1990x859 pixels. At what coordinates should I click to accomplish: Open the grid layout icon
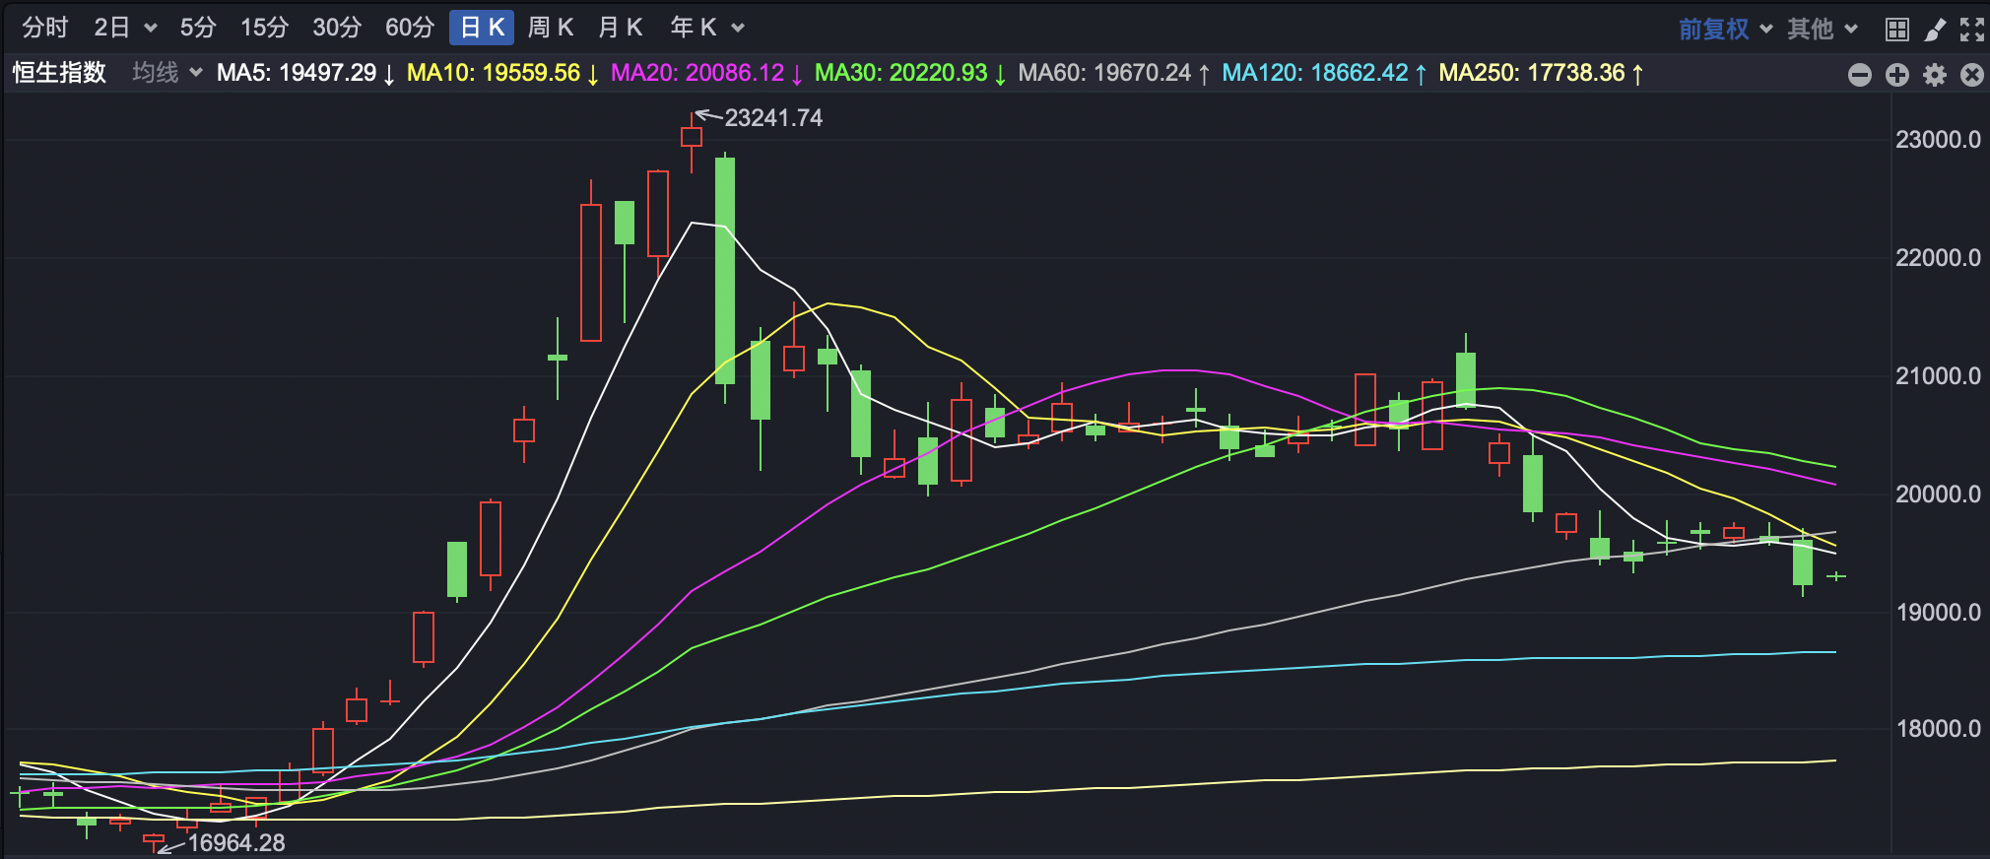tap(1897, 30)
